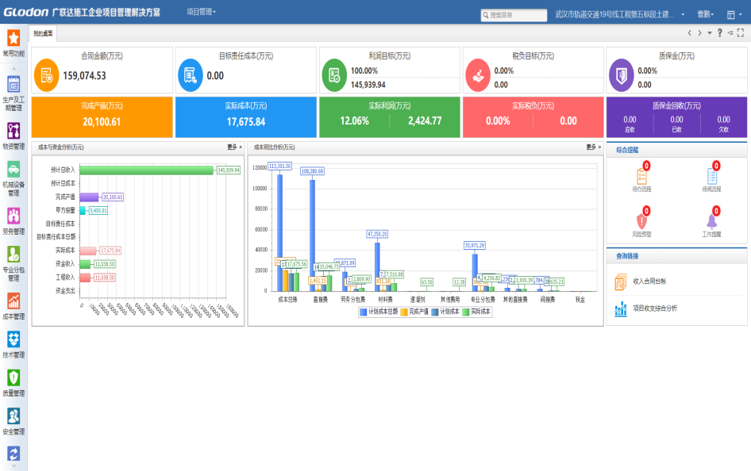Open the 收入合同台帐 link

pos(649,281)
